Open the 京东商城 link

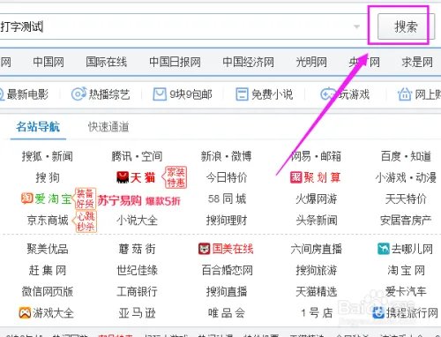coord(48,221)
